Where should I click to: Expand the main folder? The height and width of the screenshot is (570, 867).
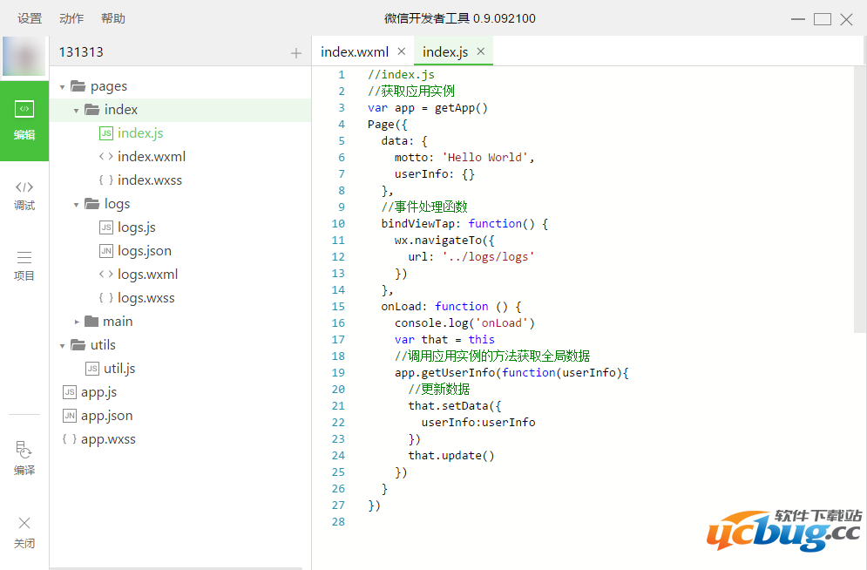[x=77, y=322]
